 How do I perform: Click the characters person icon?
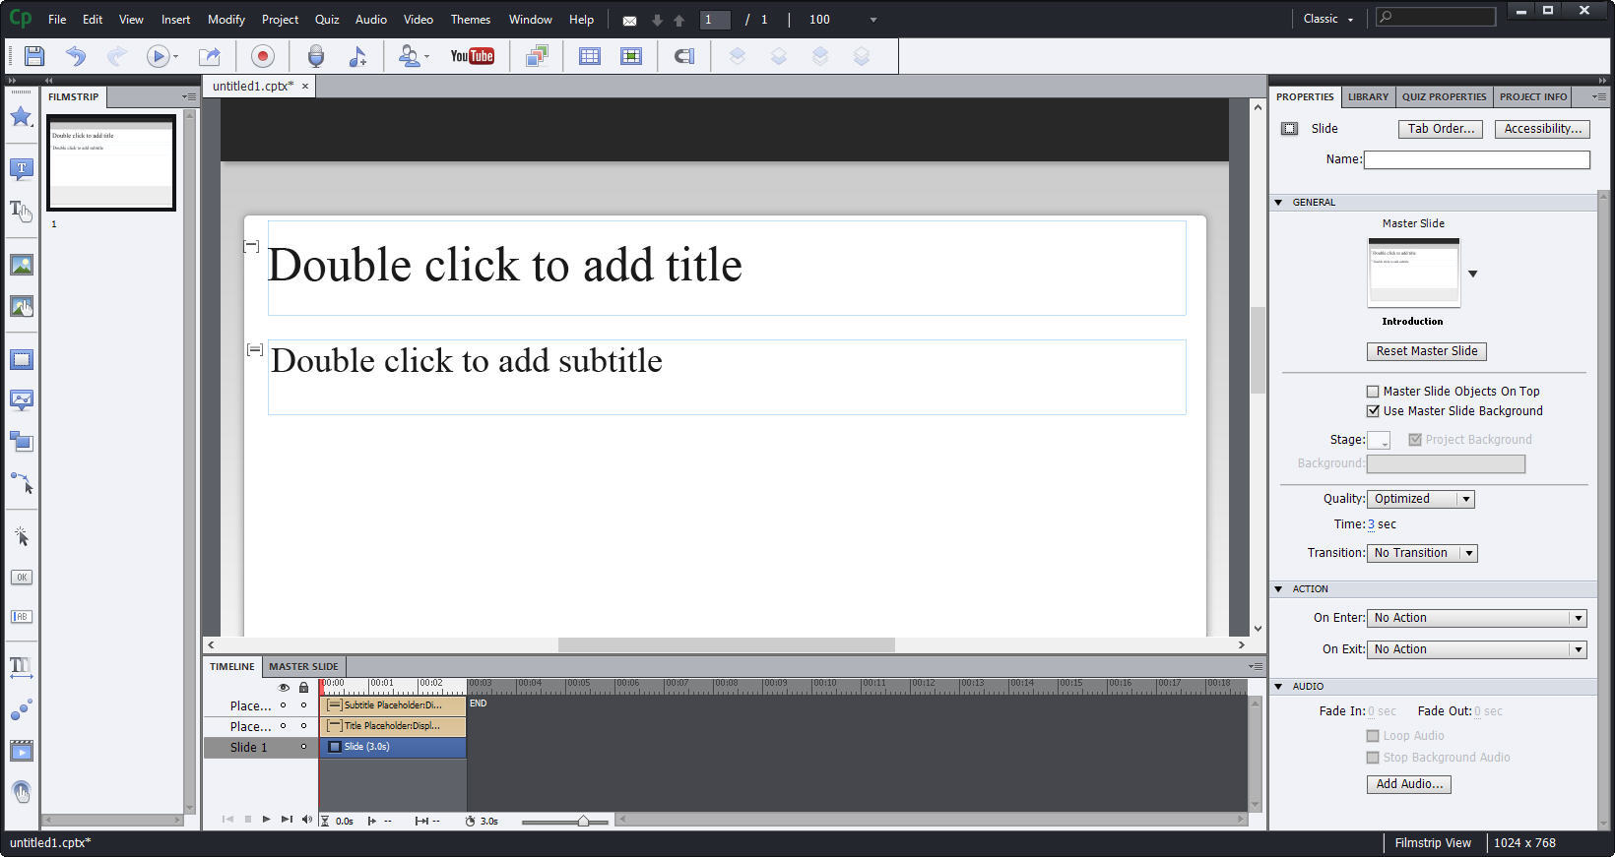[x=410, y=56]
